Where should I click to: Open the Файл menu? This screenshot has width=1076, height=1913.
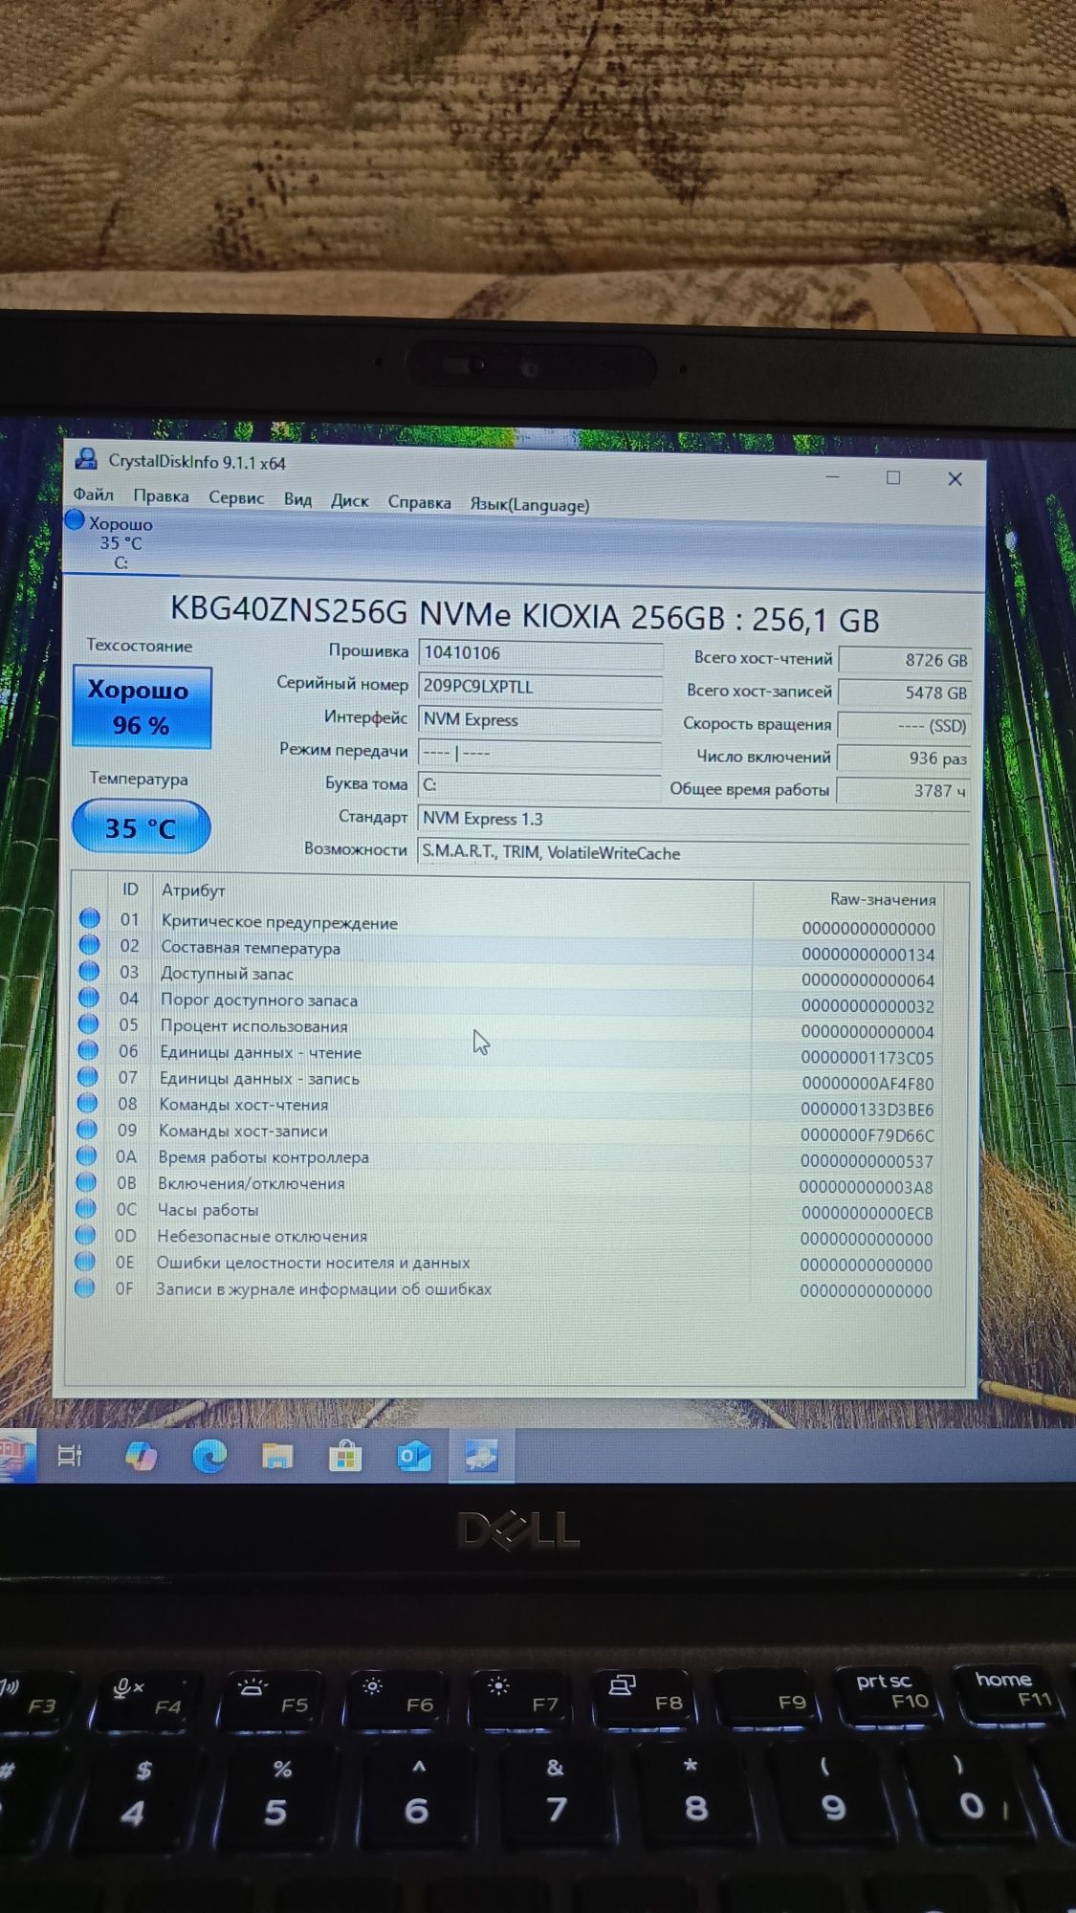[94, 495]
